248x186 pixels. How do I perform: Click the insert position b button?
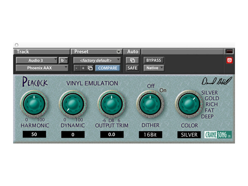point(63,60)
